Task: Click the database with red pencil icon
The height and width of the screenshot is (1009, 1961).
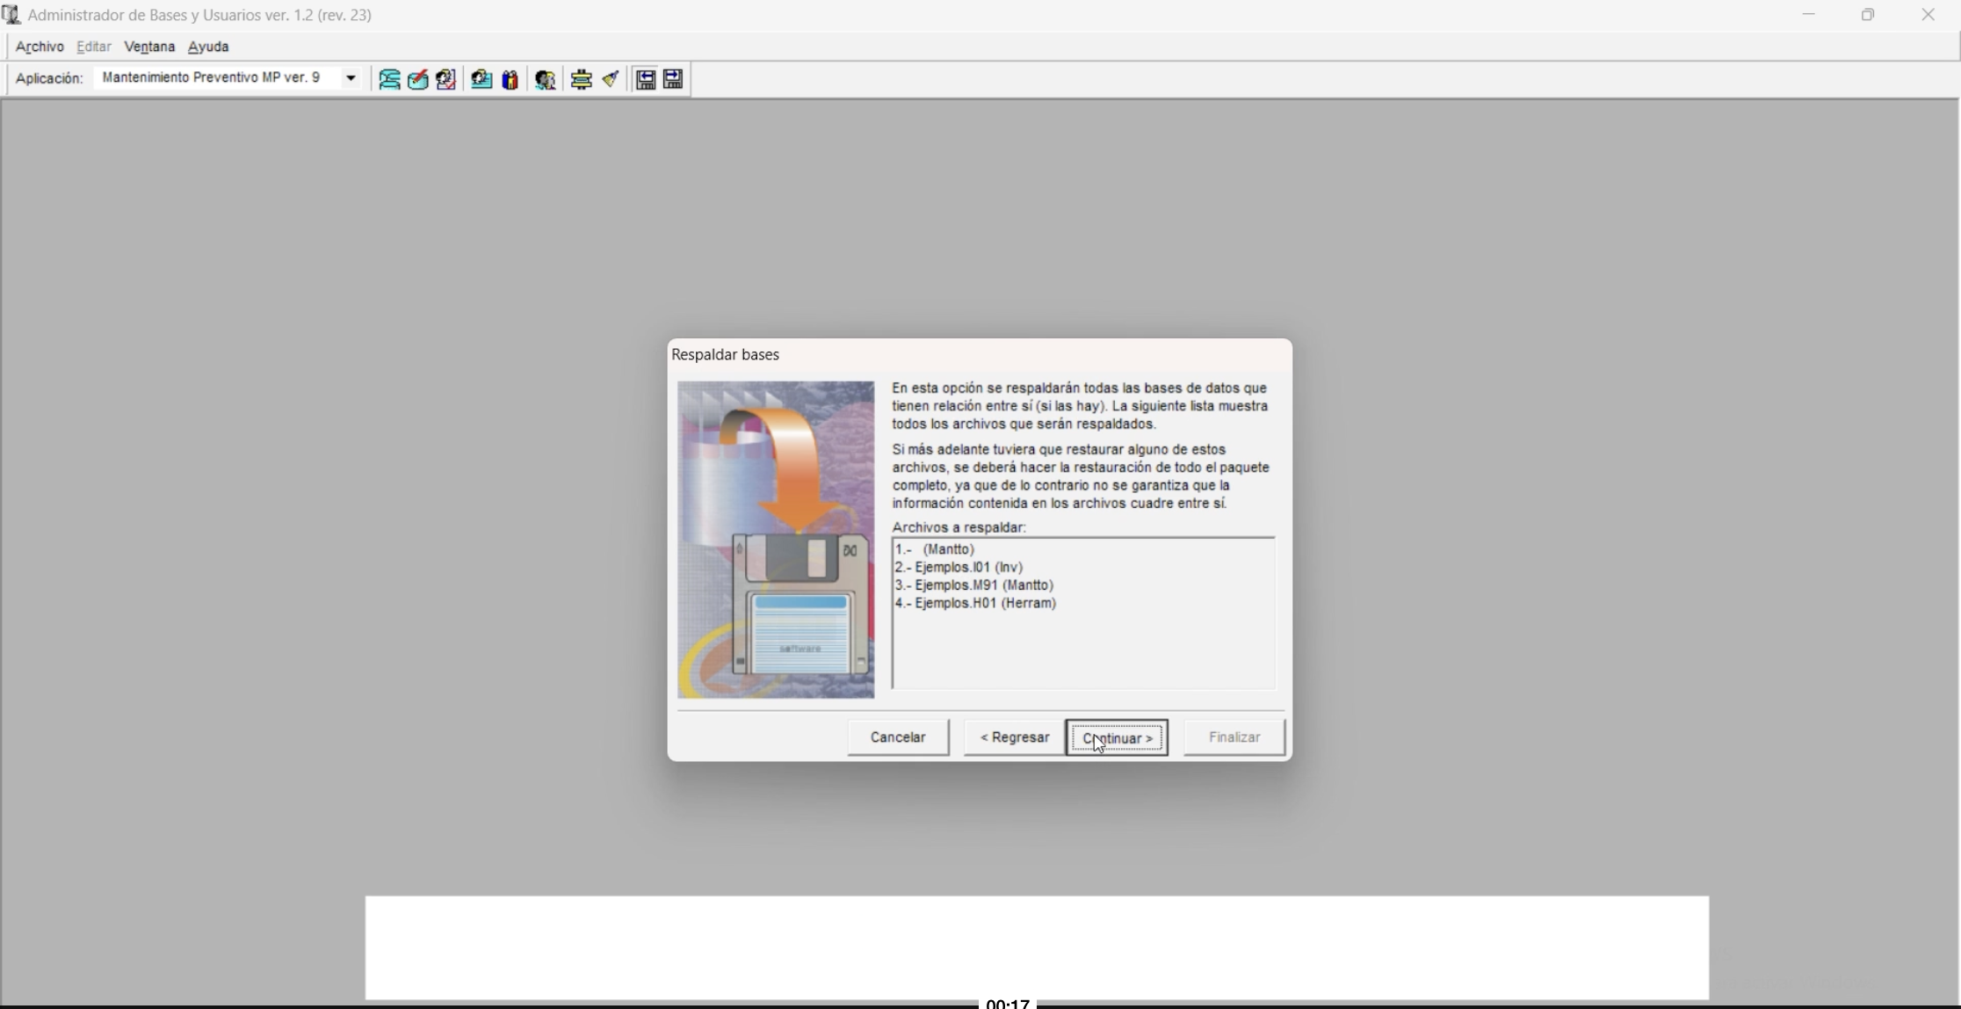Action: pyautogui.click(x=418, y=80)
